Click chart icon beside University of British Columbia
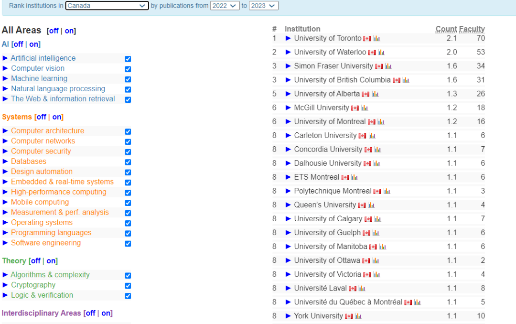 406,80
